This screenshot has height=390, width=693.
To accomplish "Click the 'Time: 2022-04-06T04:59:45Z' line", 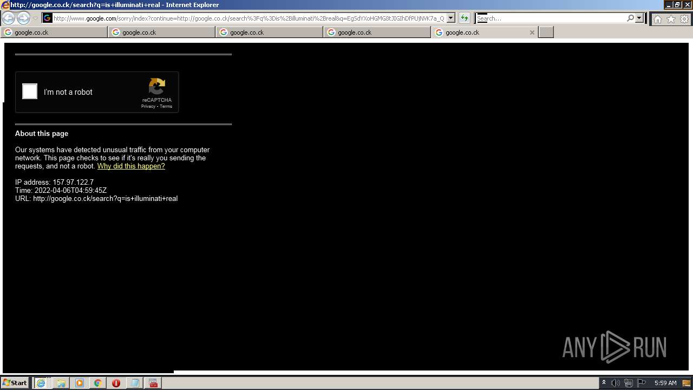I will click(x=61, y=191).
